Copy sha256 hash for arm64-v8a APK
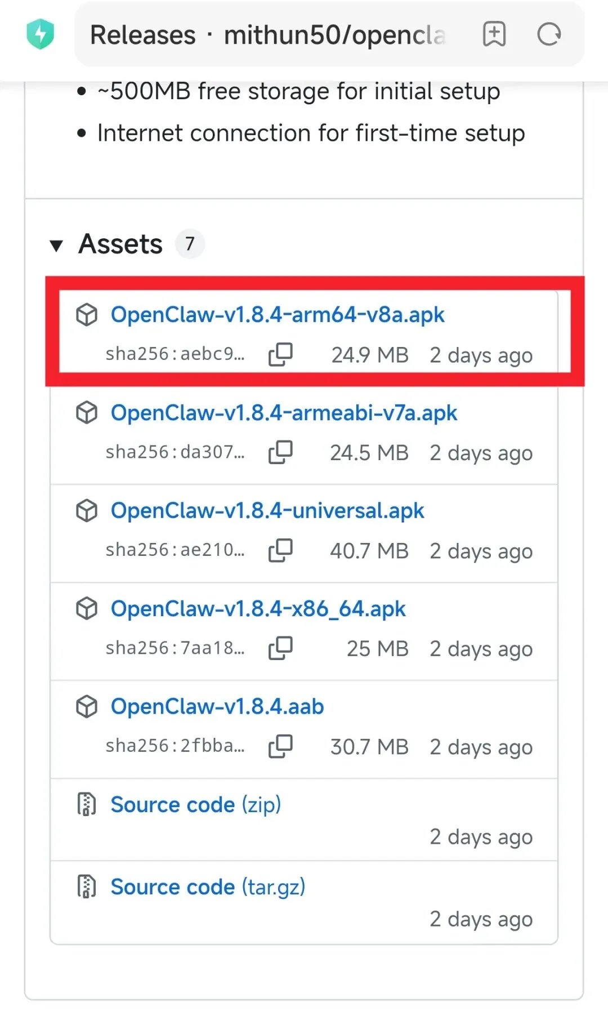Viewport: 608px width, 1029px height. [280, 355]
